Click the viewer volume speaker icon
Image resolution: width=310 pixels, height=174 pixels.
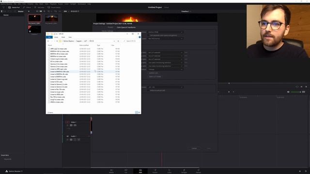pos(288,92)
